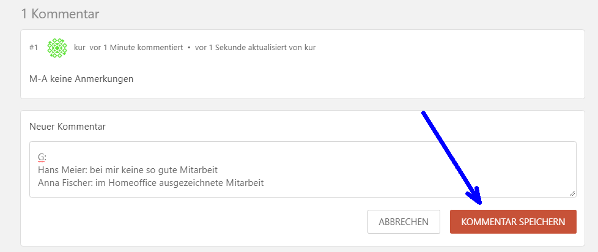
Task: Click the "1 Kommentar" heading
Action: coord(60,13)
